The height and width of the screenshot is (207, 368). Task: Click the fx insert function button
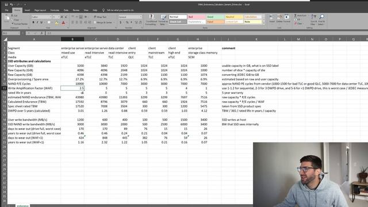pyautogui.click(x=41, y=33)
